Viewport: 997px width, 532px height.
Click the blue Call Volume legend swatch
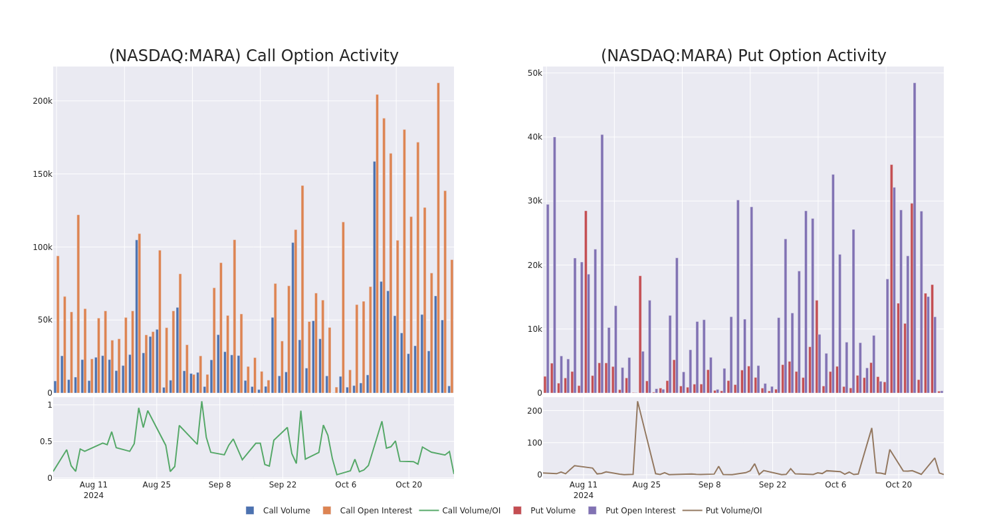[x=250, y=511]
